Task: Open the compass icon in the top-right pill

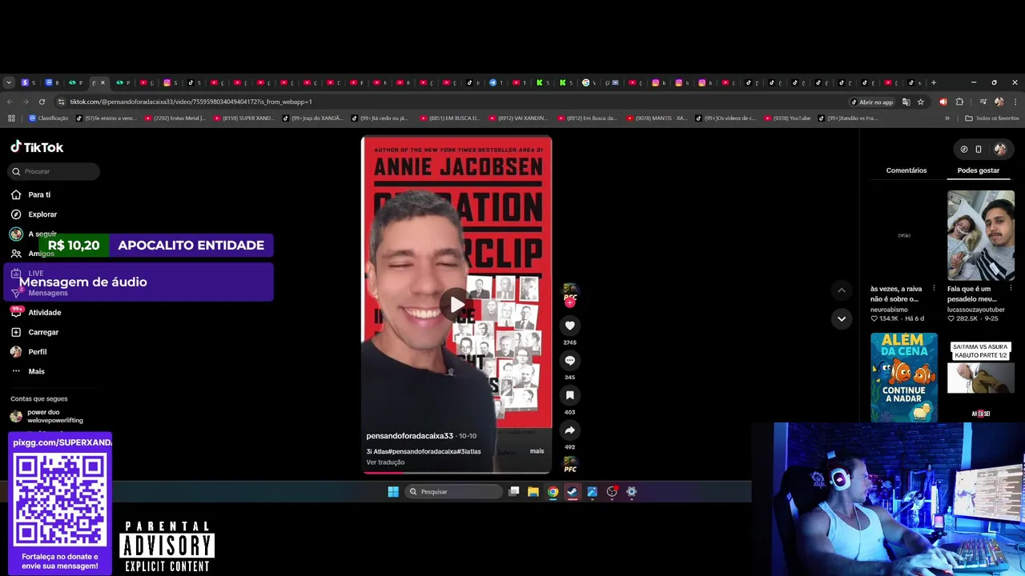Action: pyautogui.click(x=963, y=149)
